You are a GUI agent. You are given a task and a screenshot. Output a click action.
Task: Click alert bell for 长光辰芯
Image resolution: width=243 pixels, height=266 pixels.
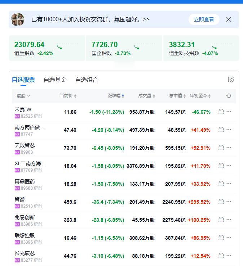(221, 255)
